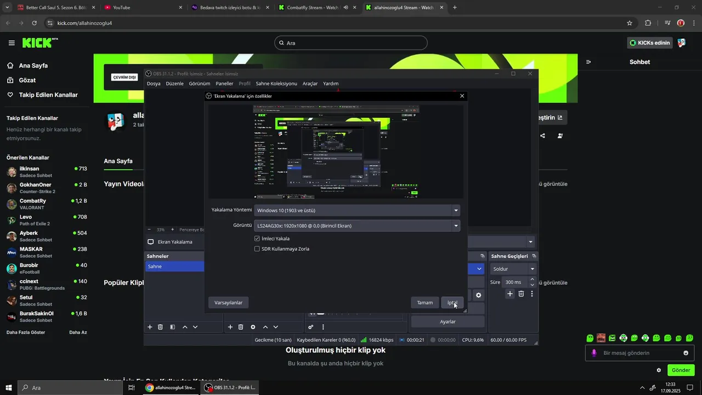Viewport: 702px width, 395px height.
Task: Open the Chrome tab search dropdown at top left
Action: coord(7,8)
